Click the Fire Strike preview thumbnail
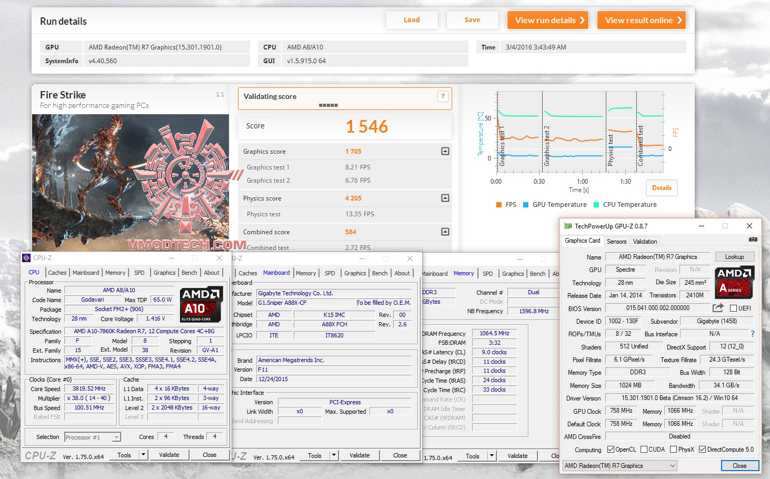 131,183
